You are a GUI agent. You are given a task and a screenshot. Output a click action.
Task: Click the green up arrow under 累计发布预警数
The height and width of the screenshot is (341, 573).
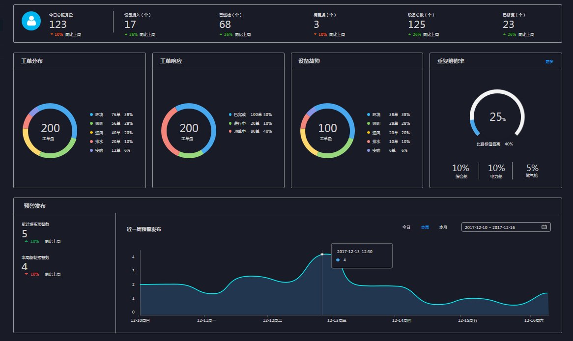click(26, 241)
